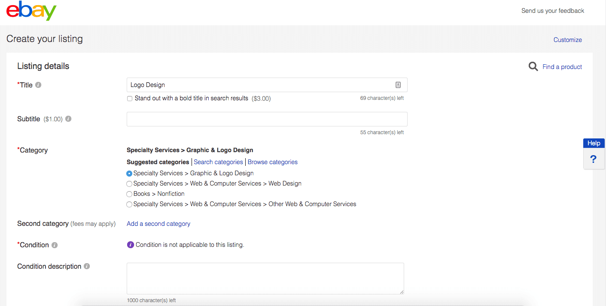Click the Find a product magnifier icon

533,66
